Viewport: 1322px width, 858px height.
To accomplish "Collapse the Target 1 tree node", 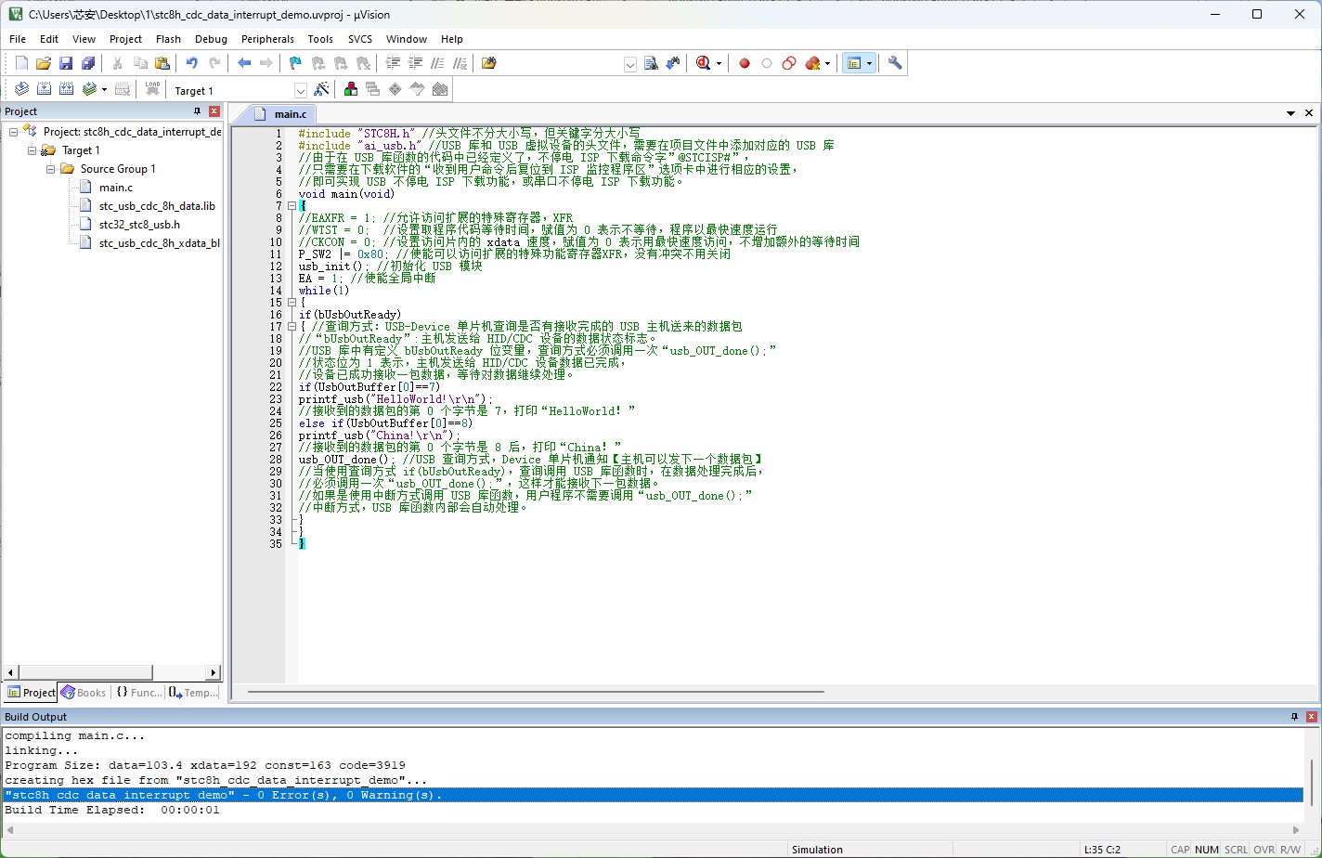I will tap(32, 150).
